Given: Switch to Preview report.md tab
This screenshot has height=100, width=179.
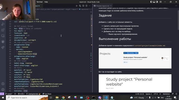Looking at the screenshot, I should (x=103, y=6).
